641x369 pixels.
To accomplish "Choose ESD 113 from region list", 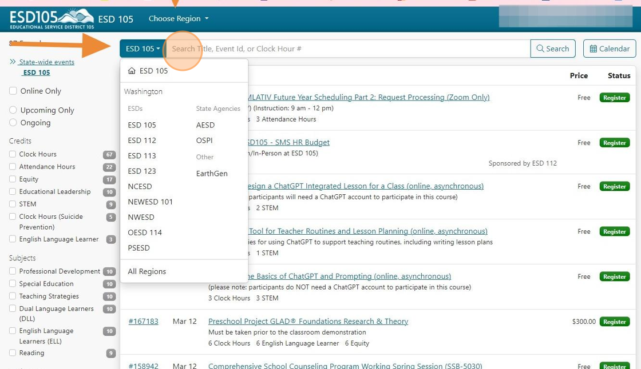I will point(142,155).
